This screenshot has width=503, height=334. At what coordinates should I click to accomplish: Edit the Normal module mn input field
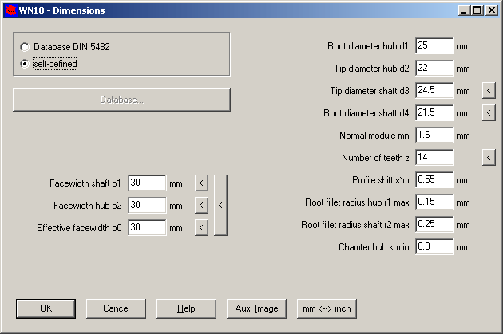click(434, 136)
